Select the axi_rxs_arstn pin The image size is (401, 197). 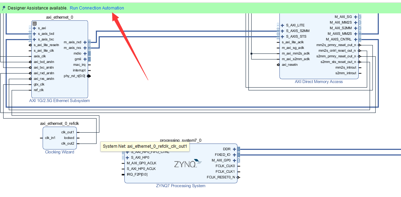coord(44,78)
